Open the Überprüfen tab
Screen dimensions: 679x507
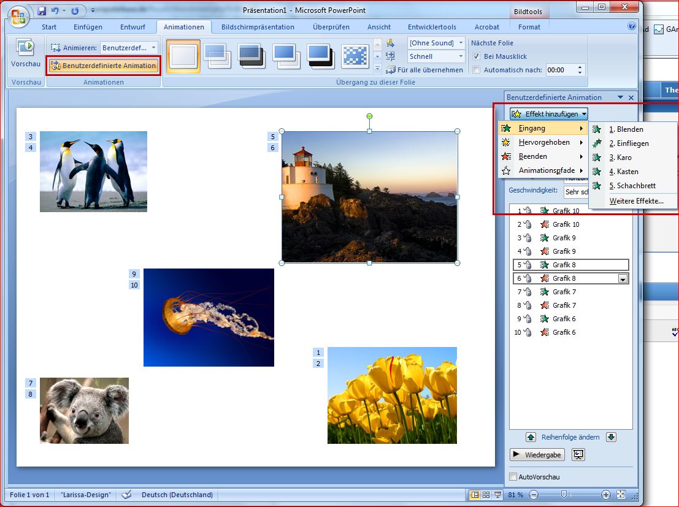pos(331,27)
